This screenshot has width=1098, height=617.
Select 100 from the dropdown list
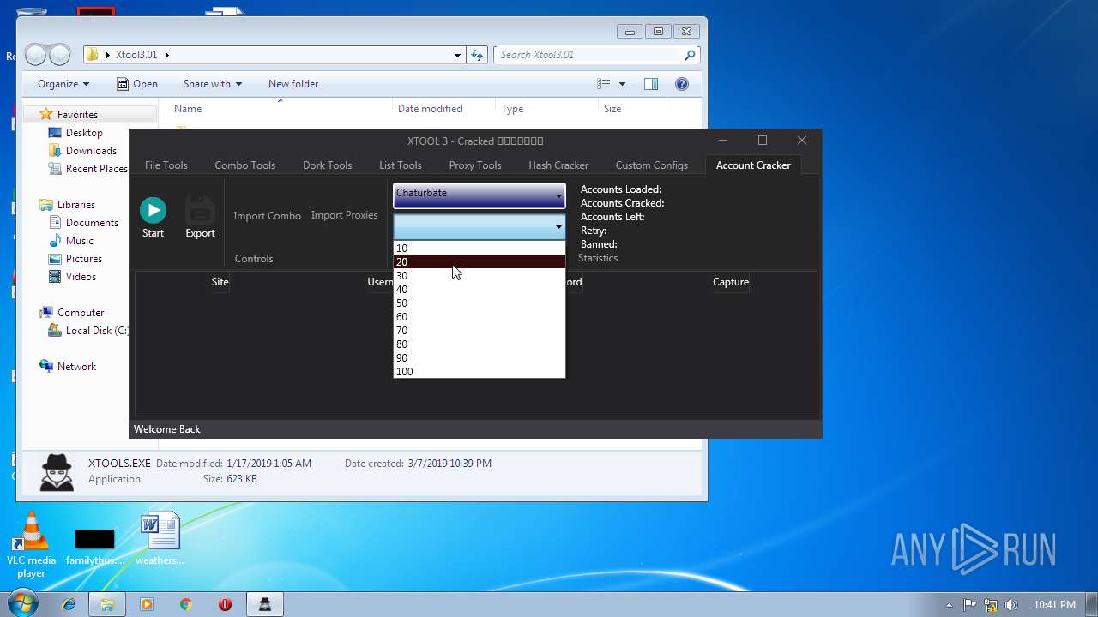[x=480, y=371]
